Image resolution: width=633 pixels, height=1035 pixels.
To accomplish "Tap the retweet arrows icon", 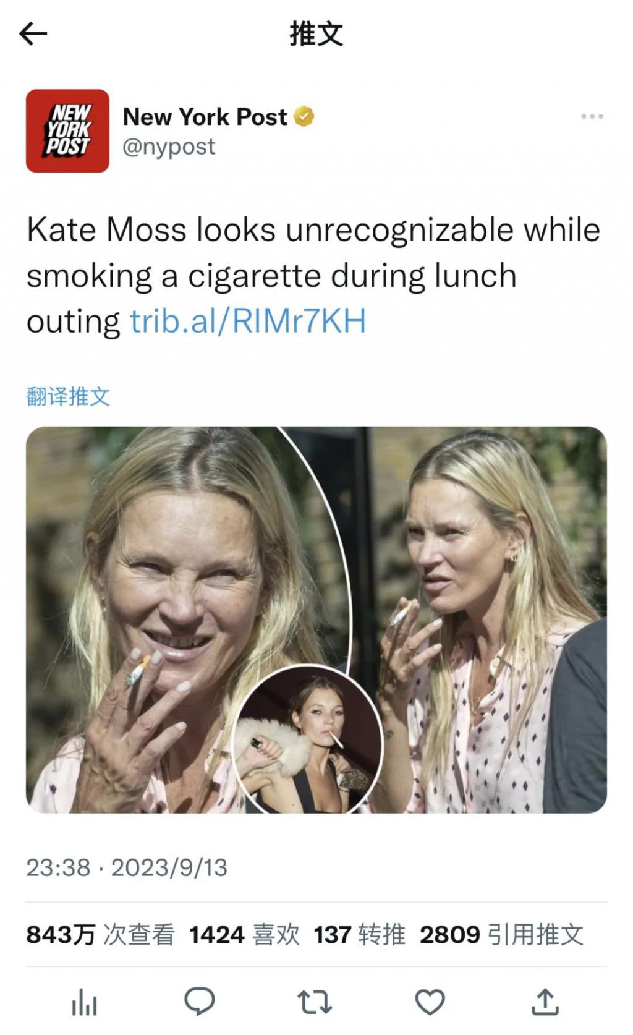I will (315, 1002).
